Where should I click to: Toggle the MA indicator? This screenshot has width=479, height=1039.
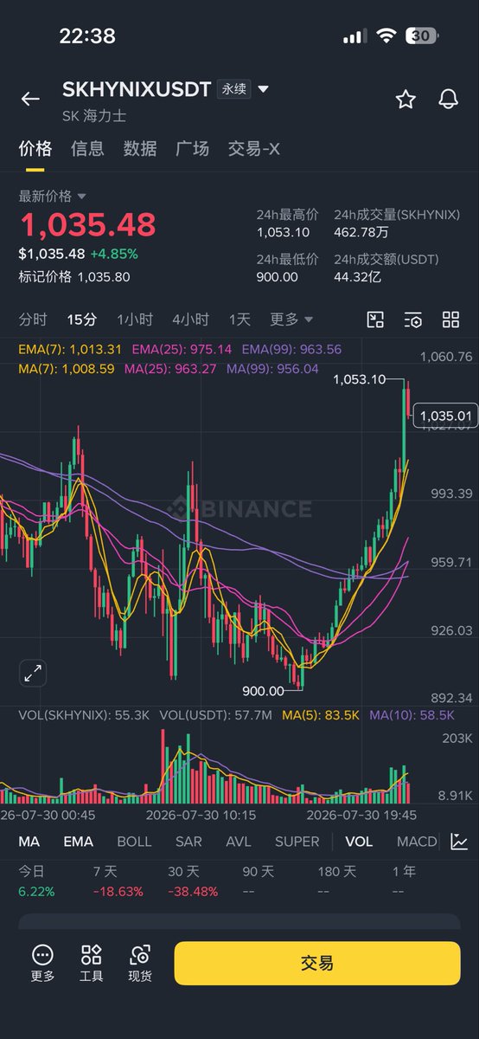click(x=29, y=842)
